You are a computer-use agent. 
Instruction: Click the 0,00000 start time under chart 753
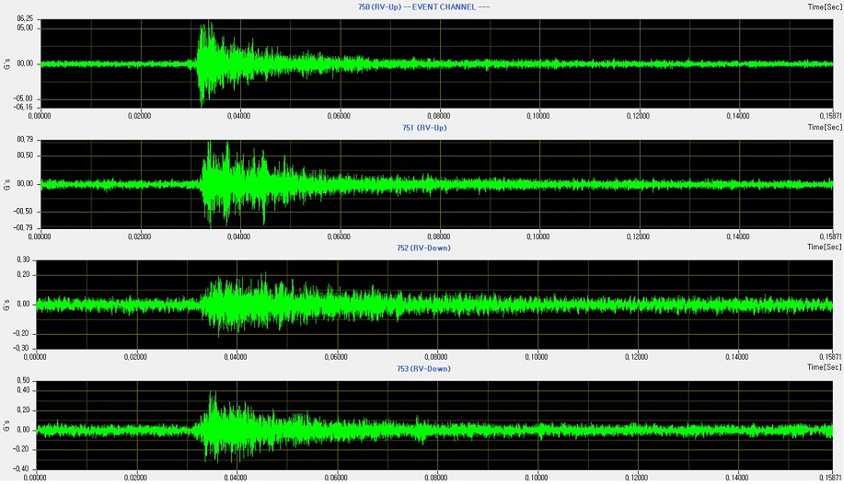coord(36,477)
